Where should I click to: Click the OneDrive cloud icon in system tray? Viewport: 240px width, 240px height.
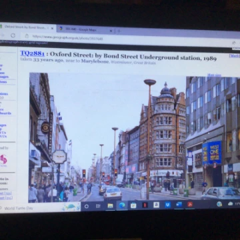click(x=231, y=203)
